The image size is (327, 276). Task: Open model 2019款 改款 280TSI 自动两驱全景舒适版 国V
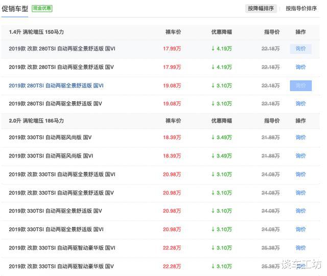(61, 67)
